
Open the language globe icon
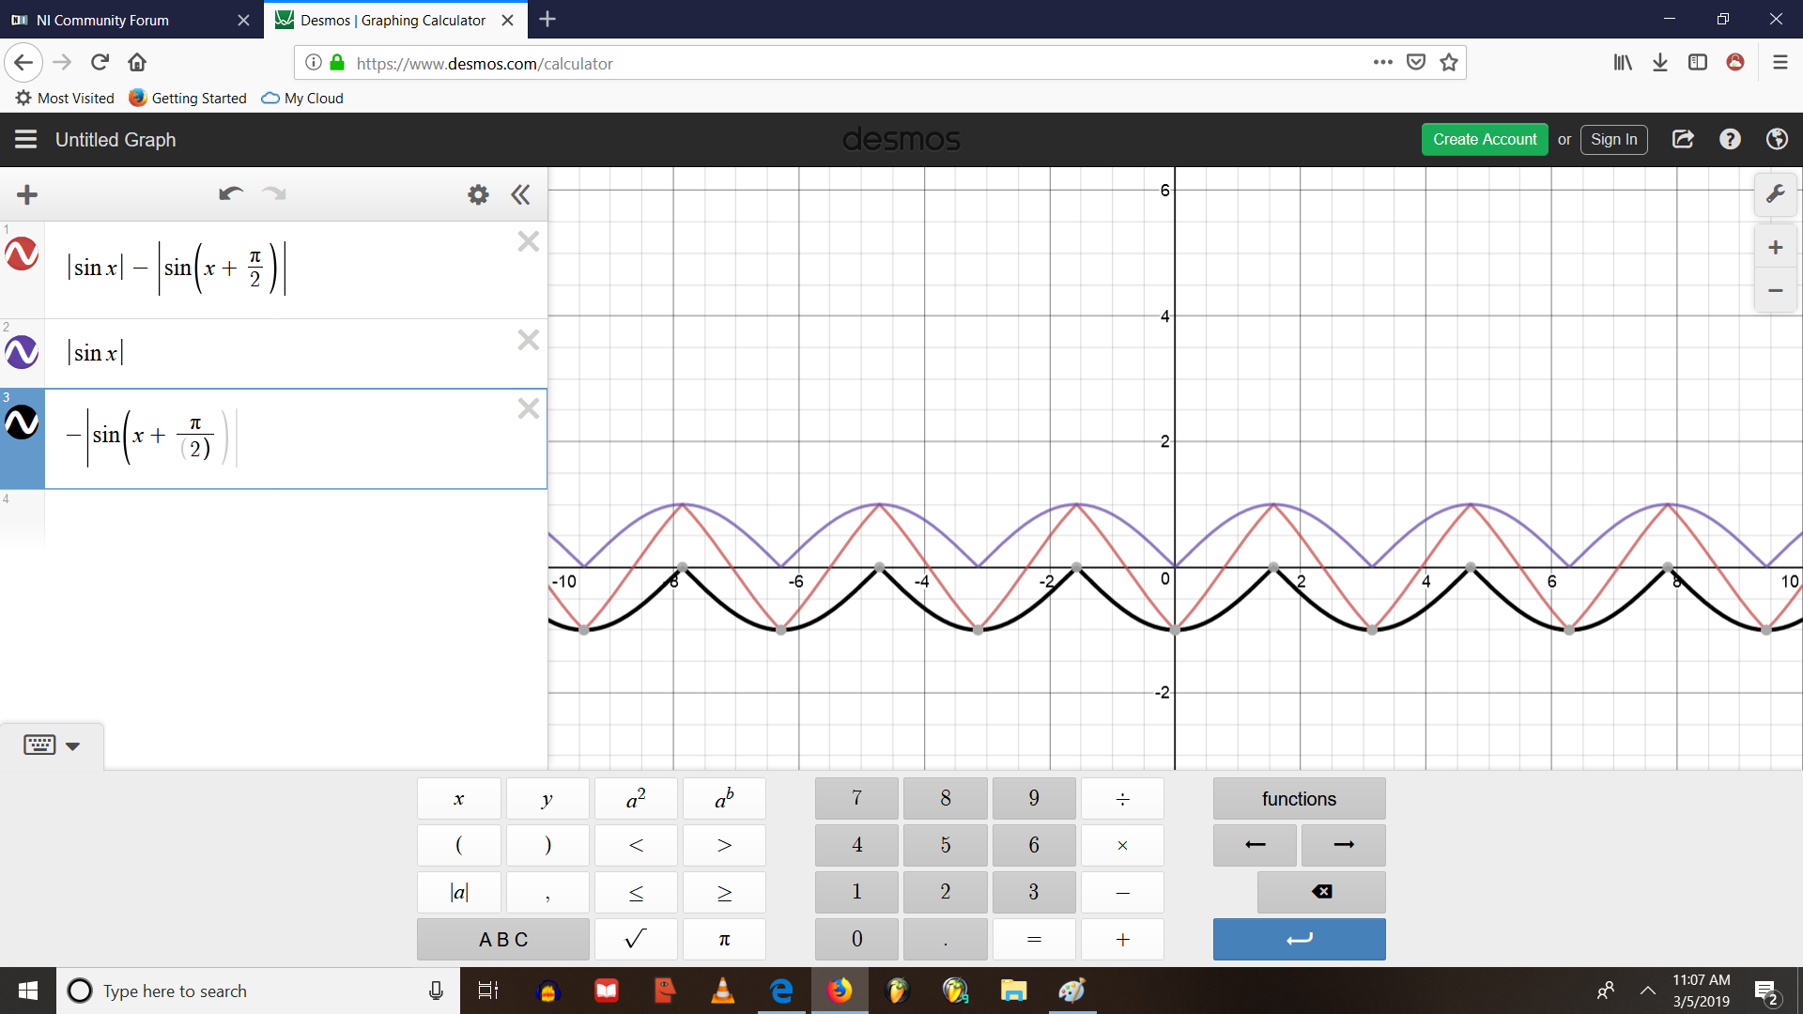(1777, 139)
